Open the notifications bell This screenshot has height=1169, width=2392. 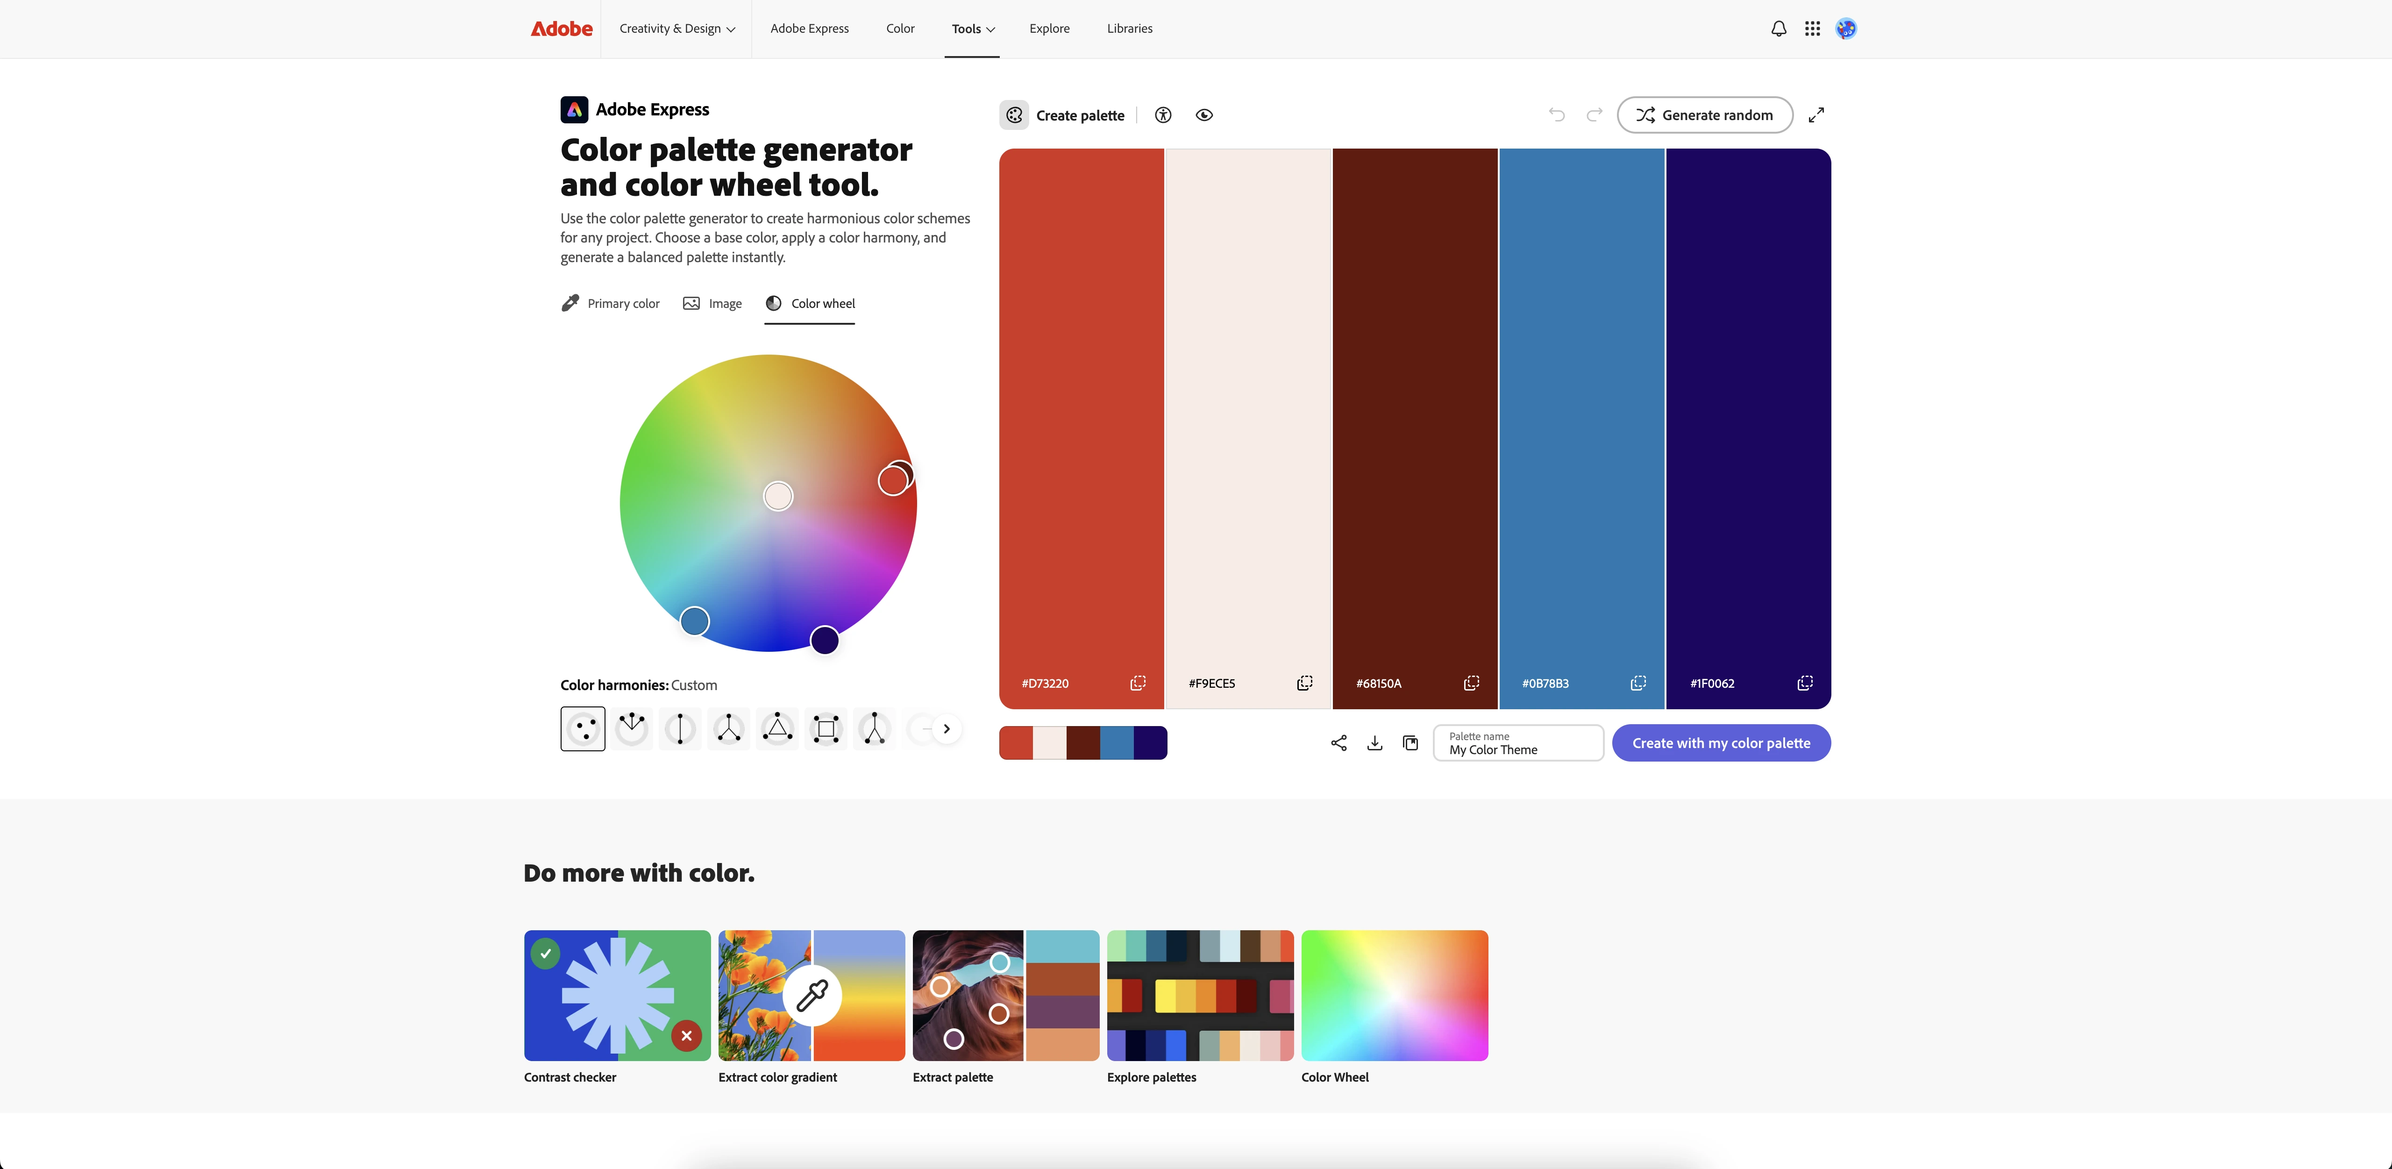tap(1778, 29)
